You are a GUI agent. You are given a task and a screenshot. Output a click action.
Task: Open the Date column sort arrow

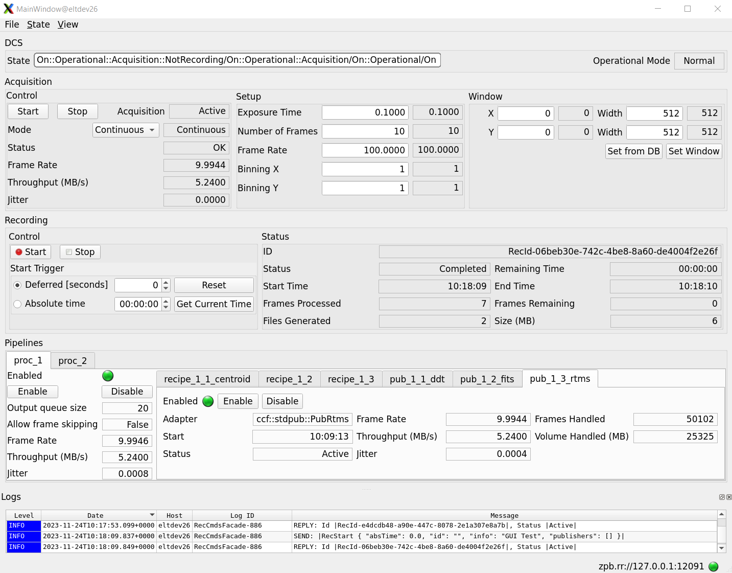[x=152, y=515]
